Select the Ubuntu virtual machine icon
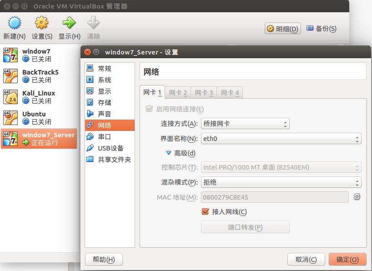The width and height of the screenshot is (372, 271). tap(10, 118)
